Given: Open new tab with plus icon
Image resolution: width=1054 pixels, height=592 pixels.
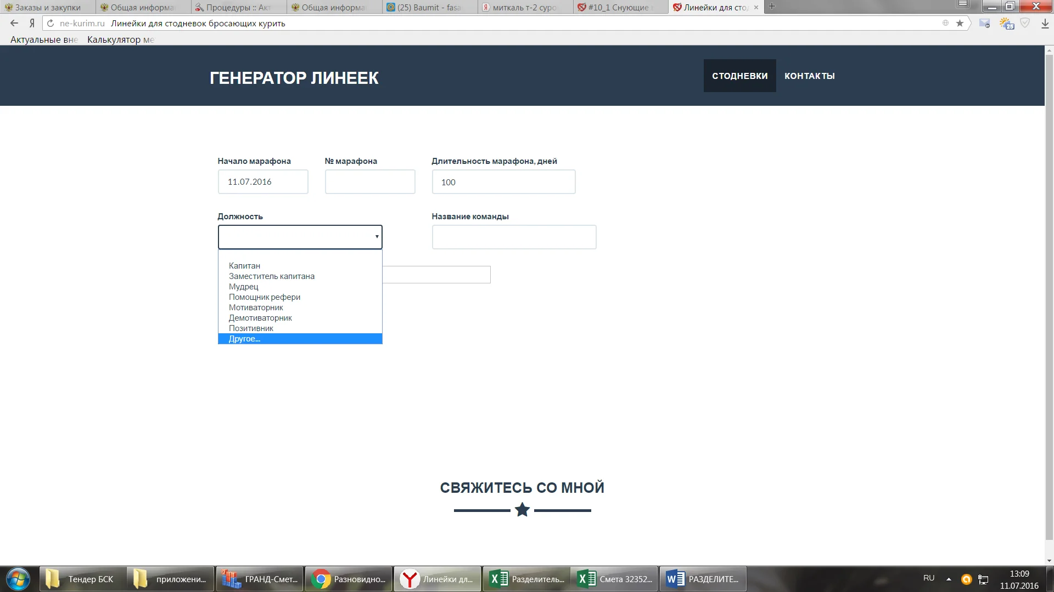Looking at the screenshot, I should click(x=772, y=7).
